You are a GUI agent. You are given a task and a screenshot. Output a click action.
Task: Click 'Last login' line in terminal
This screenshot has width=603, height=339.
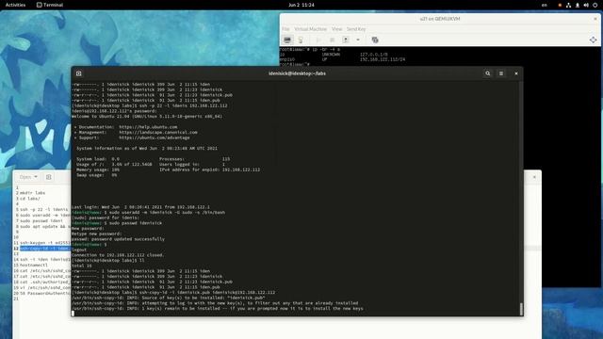pyautogui.click(x=140, y=207)
